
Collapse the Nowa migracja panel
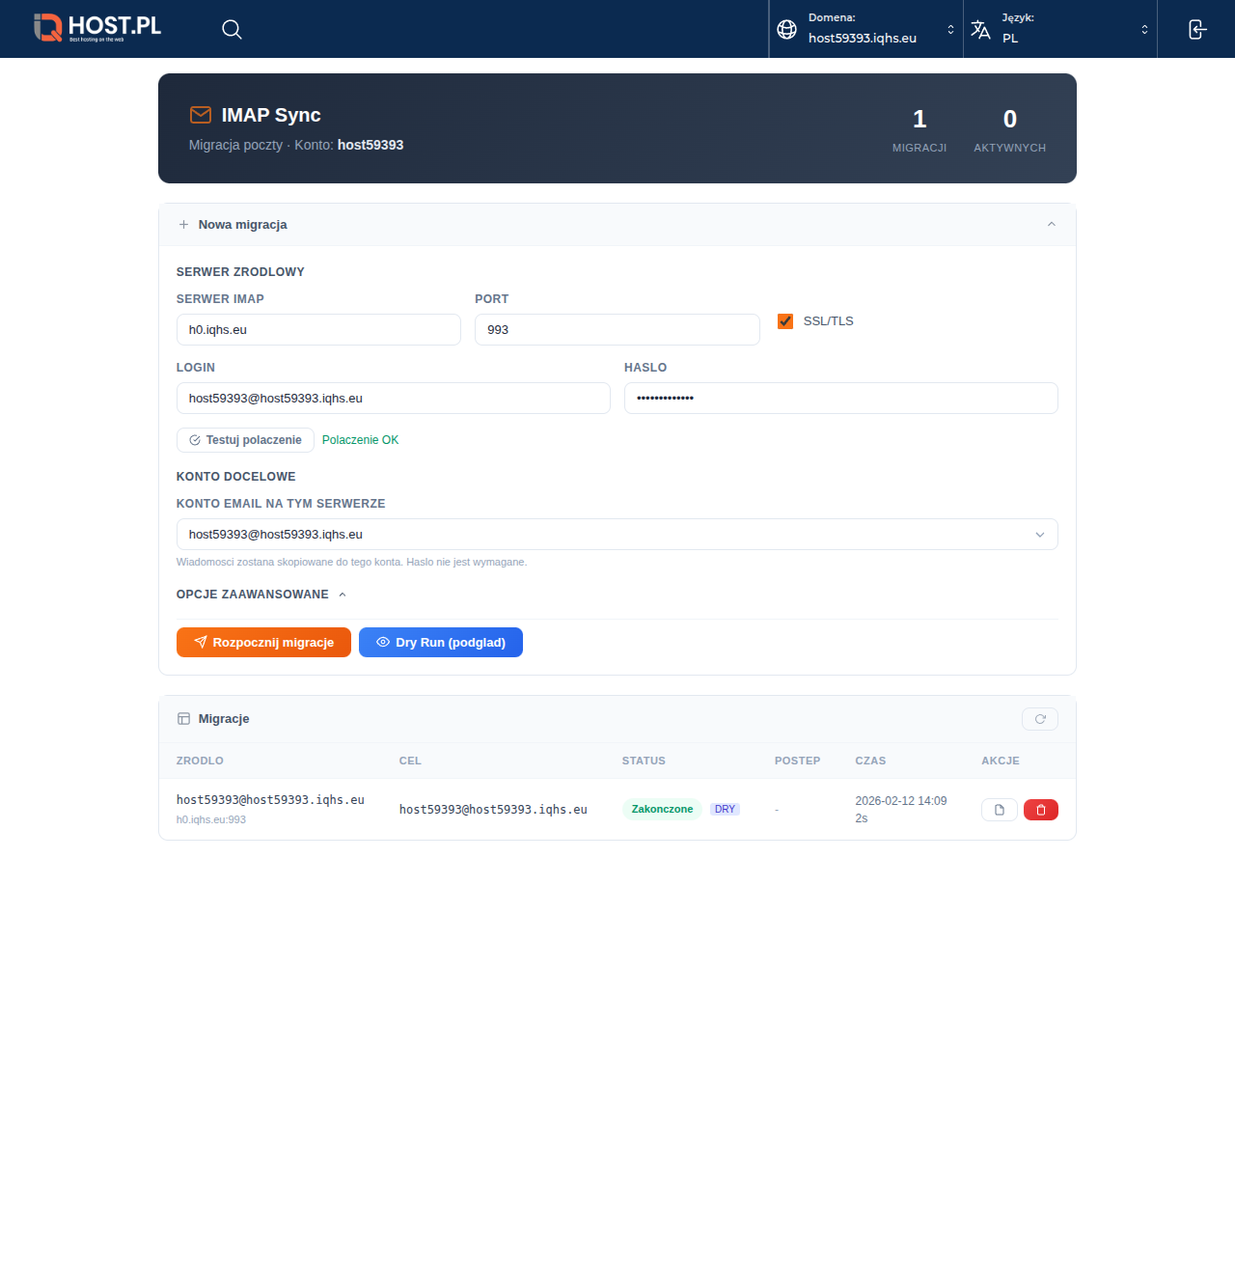1051,225
